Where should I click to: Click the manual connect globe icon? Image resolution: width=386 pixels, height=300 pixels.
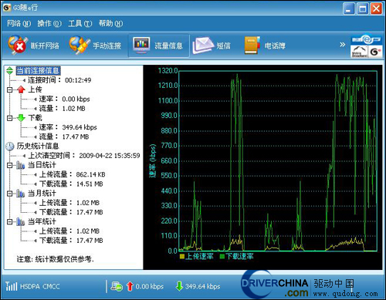tap(80, 45)
